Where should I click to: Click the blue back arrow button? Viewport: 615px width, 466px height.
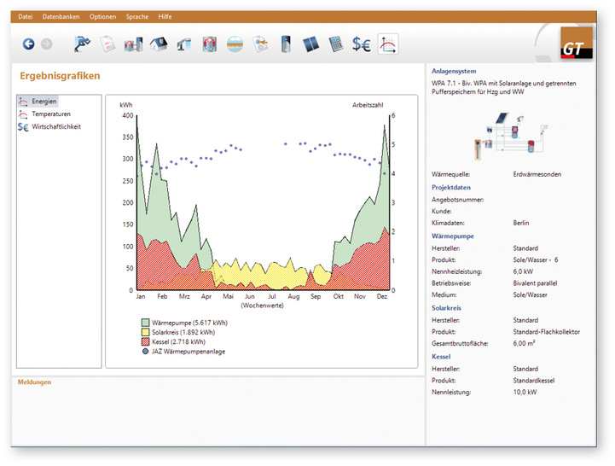pos(28,44)
